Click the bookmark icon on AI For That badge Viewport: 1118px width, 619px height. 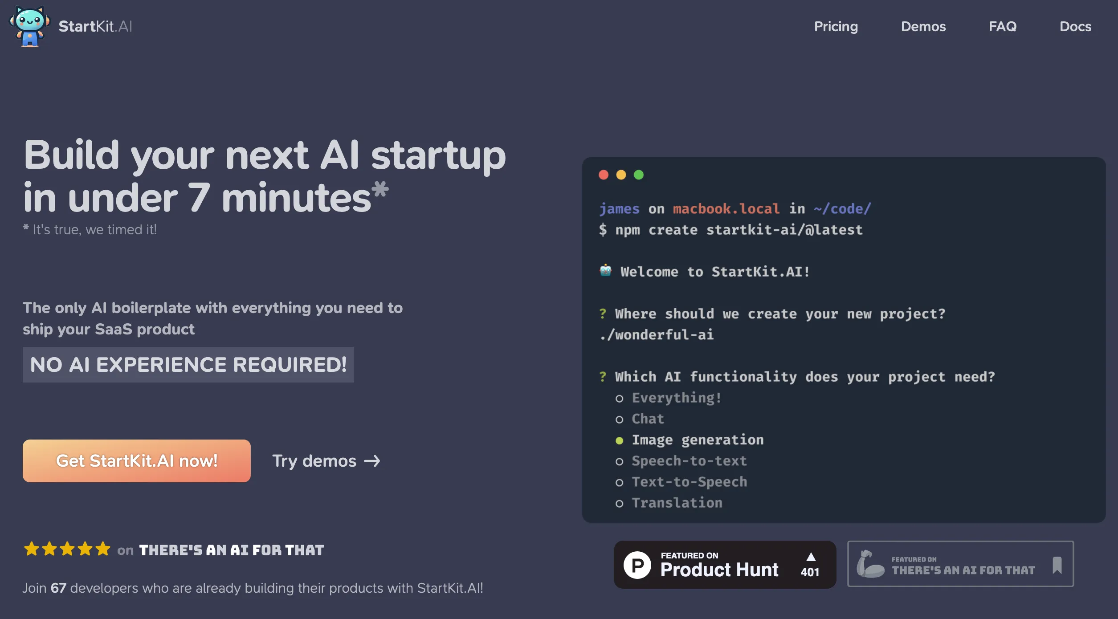point(1057,565)
